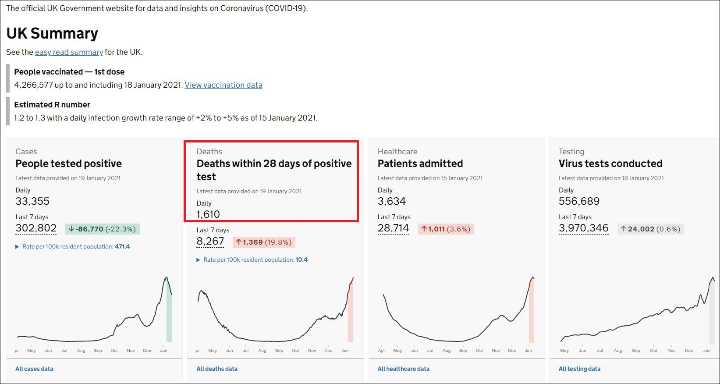This screenshot has width=720, height=384.
Task: Click the red 1,369 deaths change badge
Action: tap(264, 242)
